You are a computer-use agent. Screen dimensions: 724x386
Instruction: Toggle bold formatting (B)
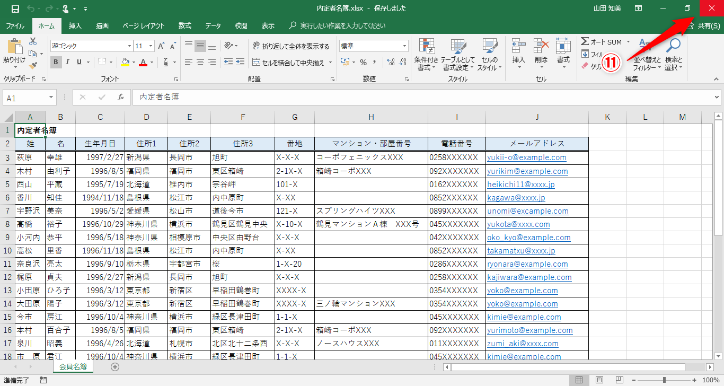pyautogui.click(x=56, y=62)
